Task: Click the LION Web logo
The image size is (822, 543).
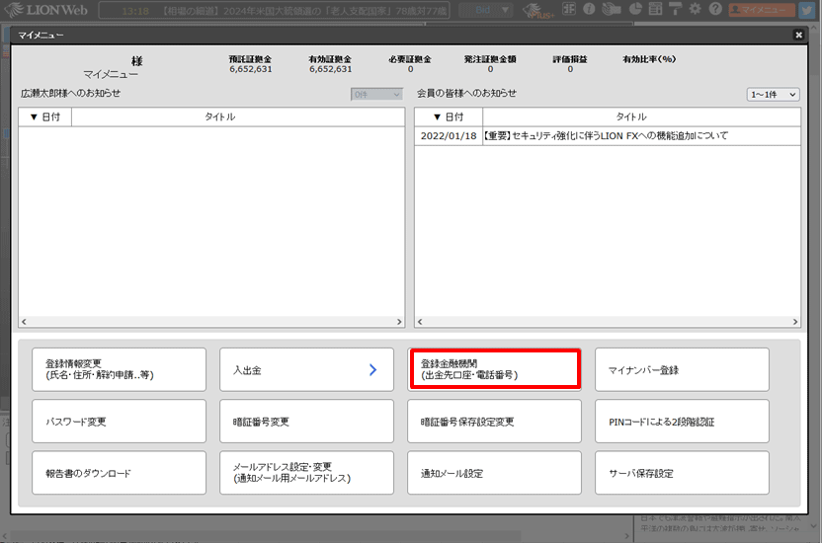Action: click(x=45, y=10)
